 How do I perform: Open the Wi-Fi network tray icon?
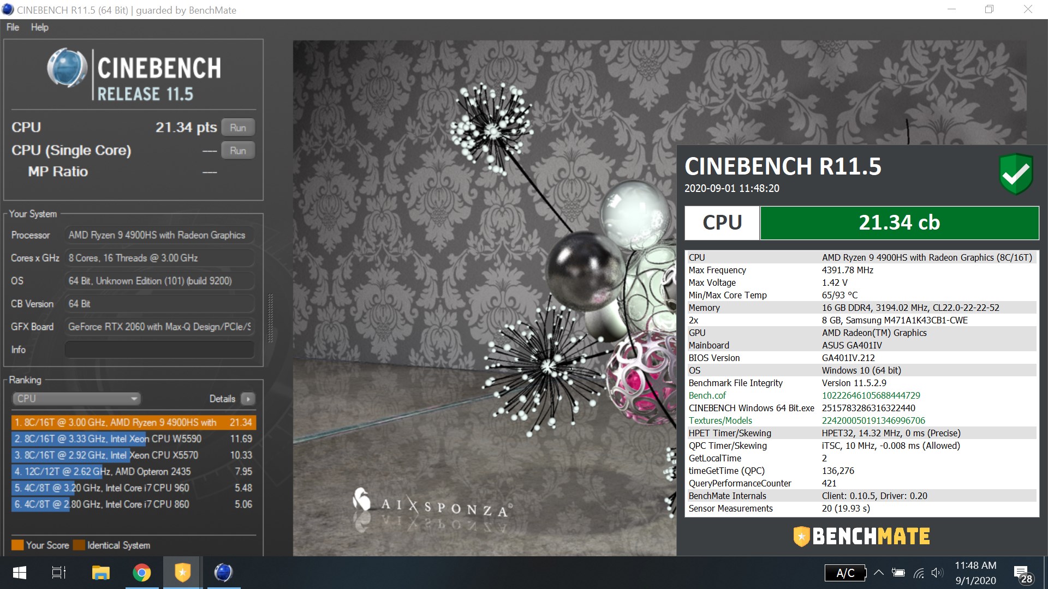919,573
